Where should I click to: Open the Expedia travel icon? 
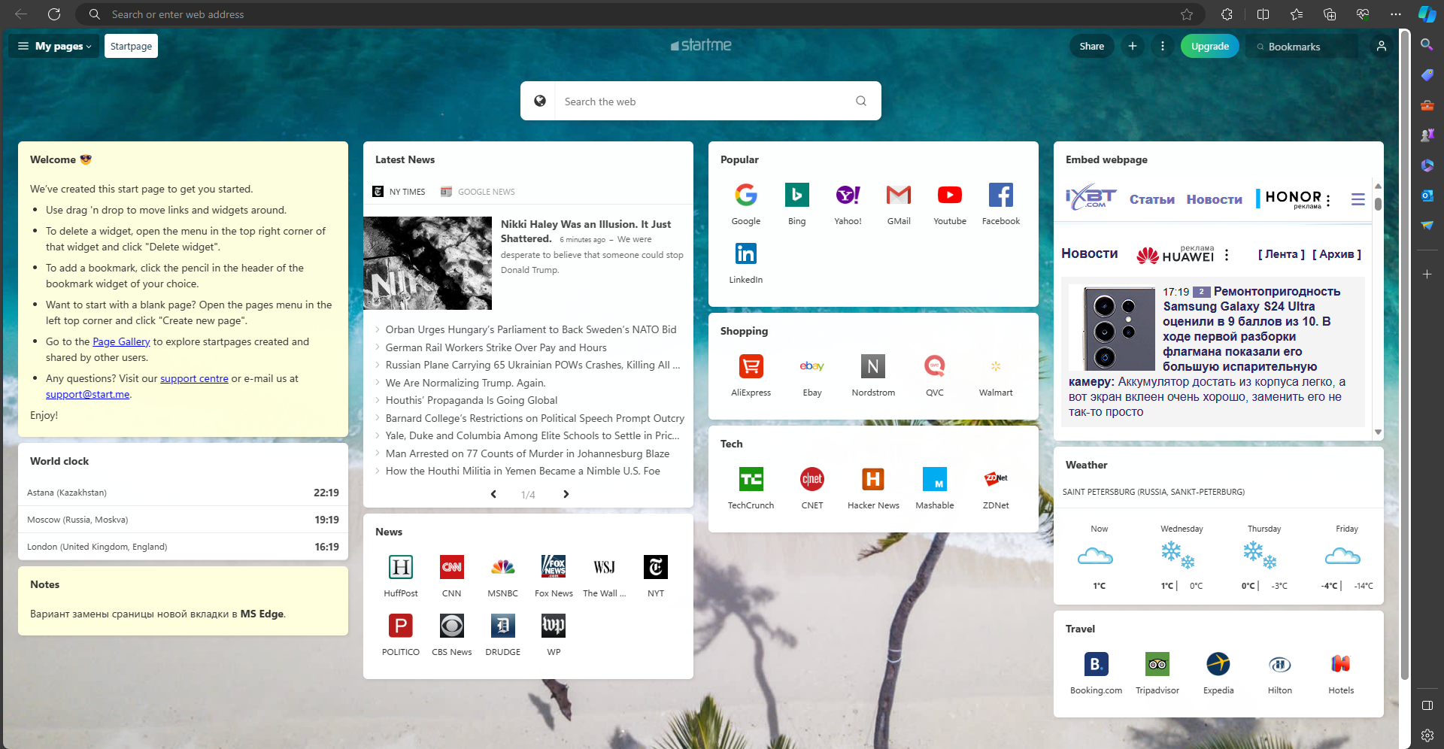click(x=1218, y=665)
